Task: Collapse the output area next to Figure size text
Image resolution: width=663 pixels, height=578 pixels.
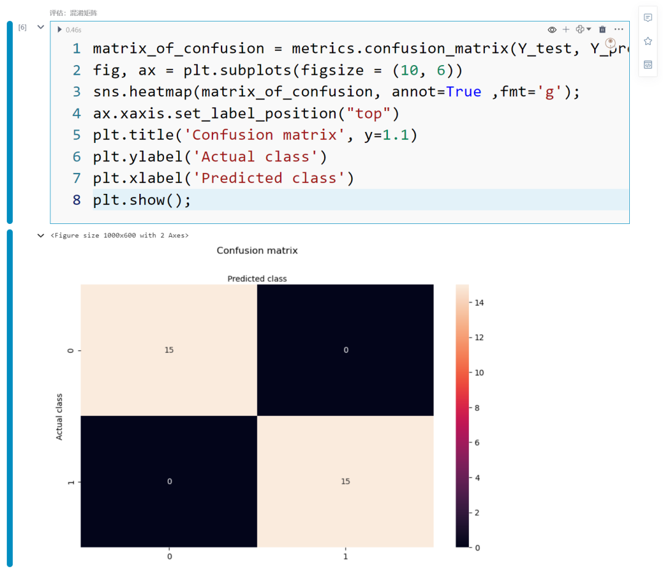Action: coord(41,236)
